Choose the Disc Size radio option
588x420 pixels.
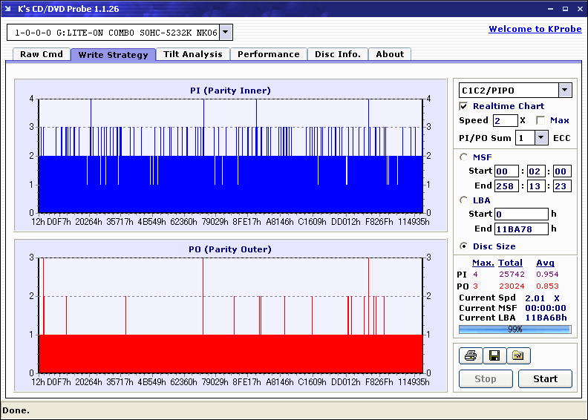pos(464,246)
